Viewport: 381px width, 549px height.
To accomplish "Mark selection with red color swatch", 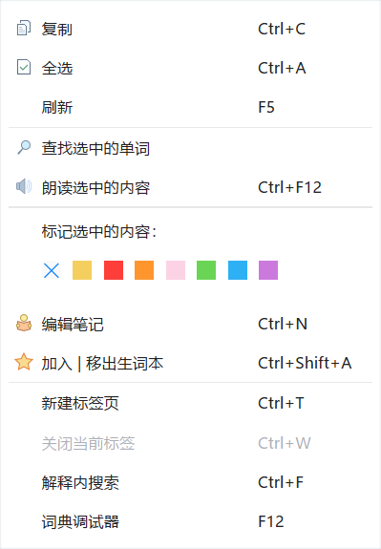I will (x=114, y=270).
